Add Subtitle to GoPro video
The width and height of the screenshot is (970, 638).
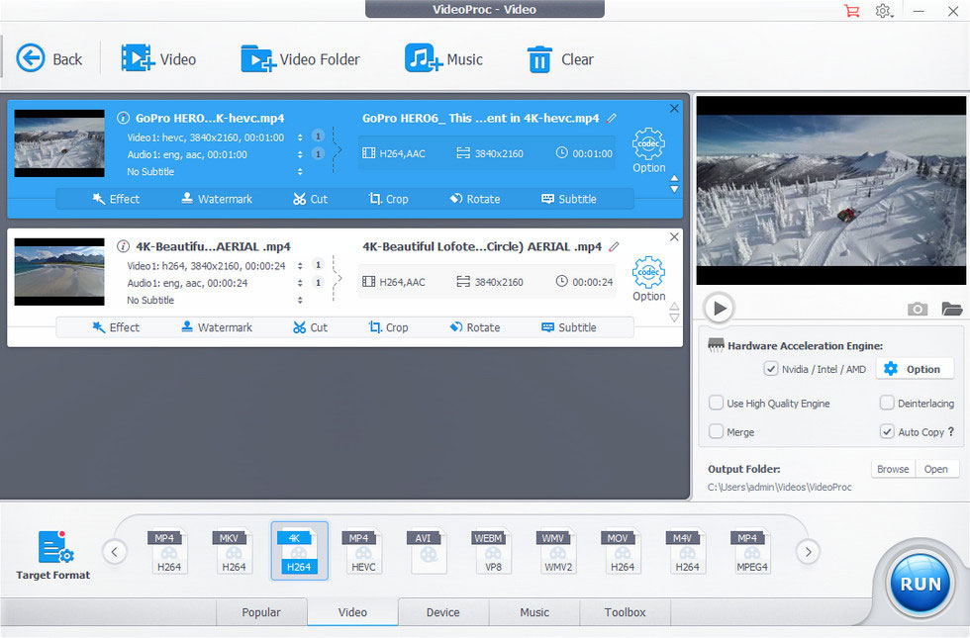coord(568,199)
